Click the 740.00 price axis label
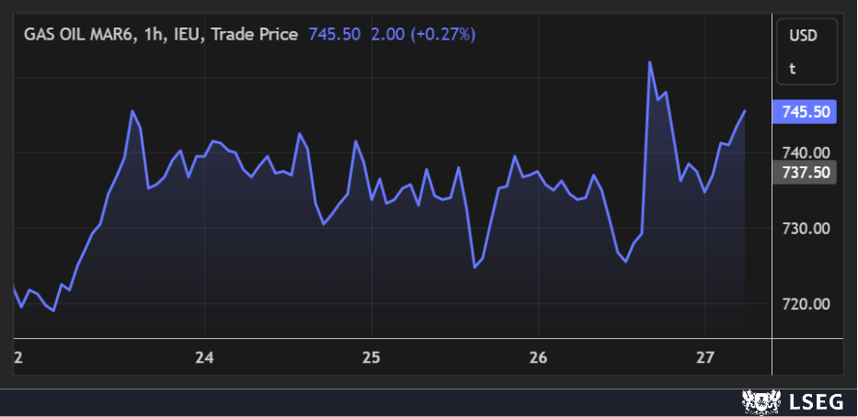This screenshot has height=417, width=858. pos(807,152)
